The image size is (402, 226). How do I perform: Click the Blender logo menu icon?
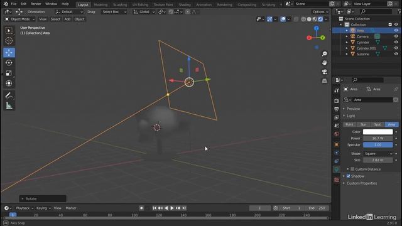[x=6, y=4]
